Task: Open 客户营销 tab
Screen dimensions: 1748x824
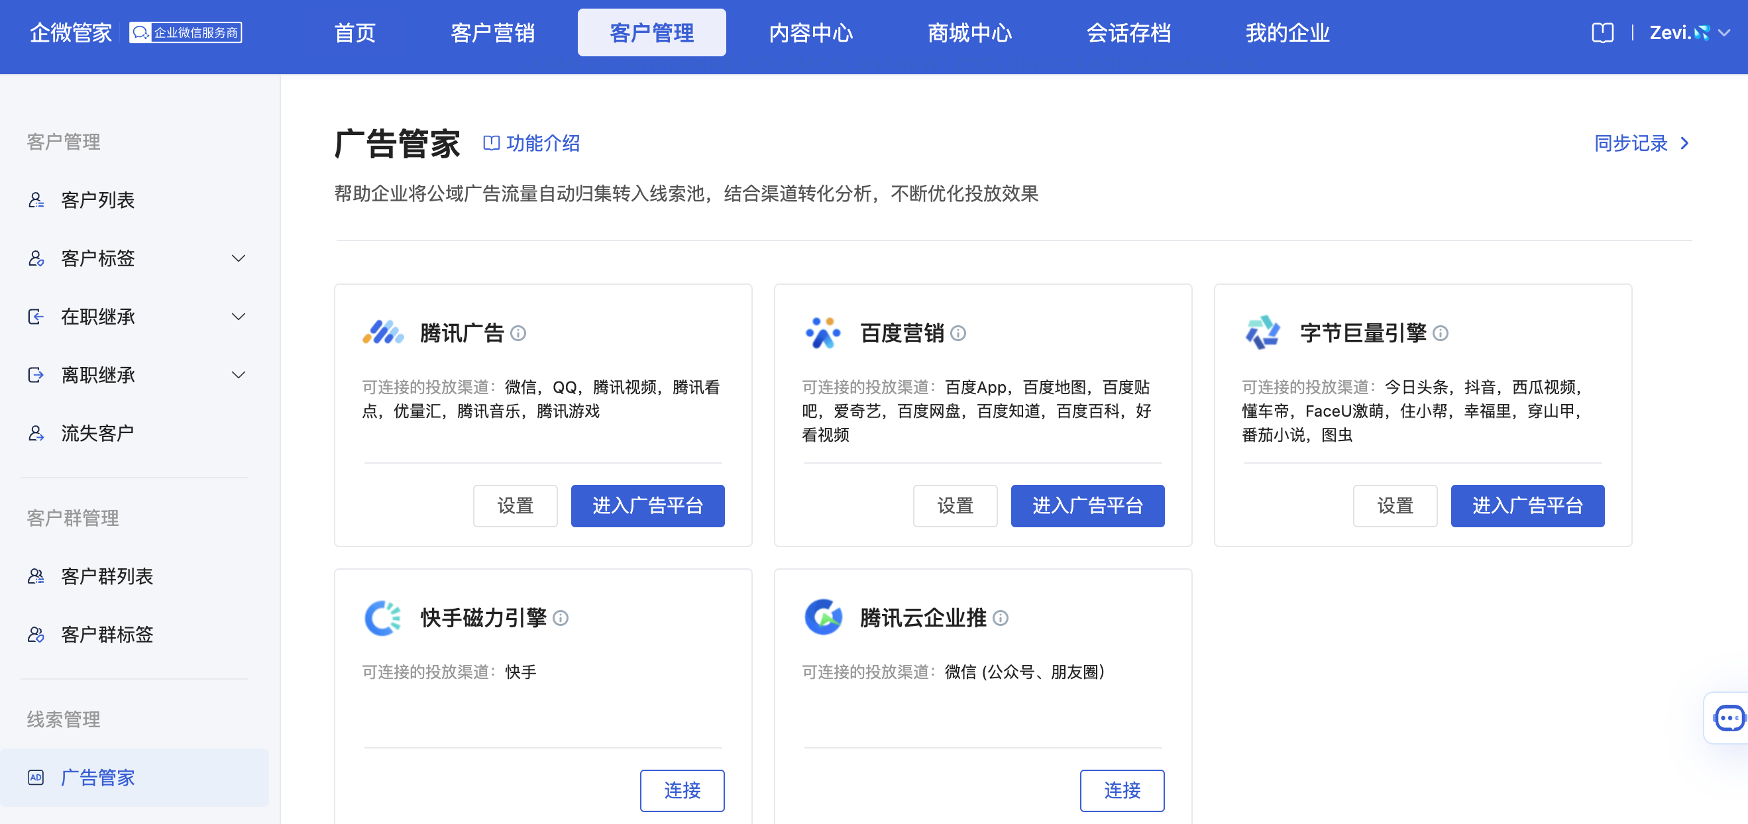Action: [492, 32]
